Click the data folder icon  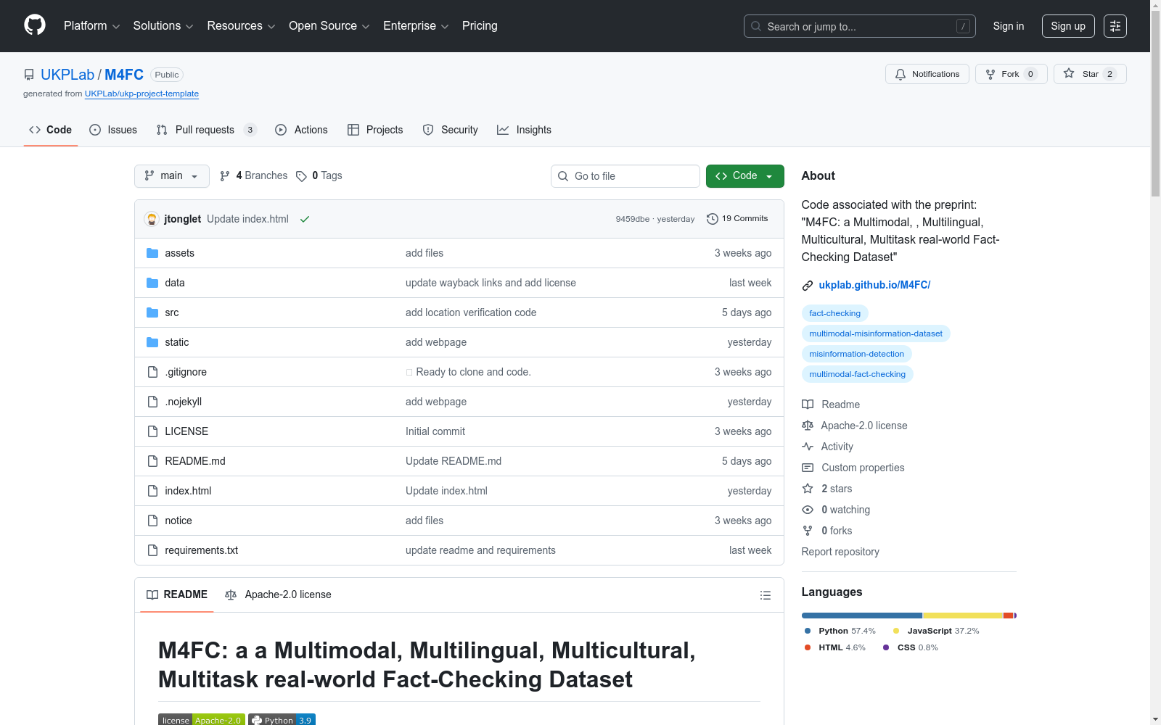point(152,283)
